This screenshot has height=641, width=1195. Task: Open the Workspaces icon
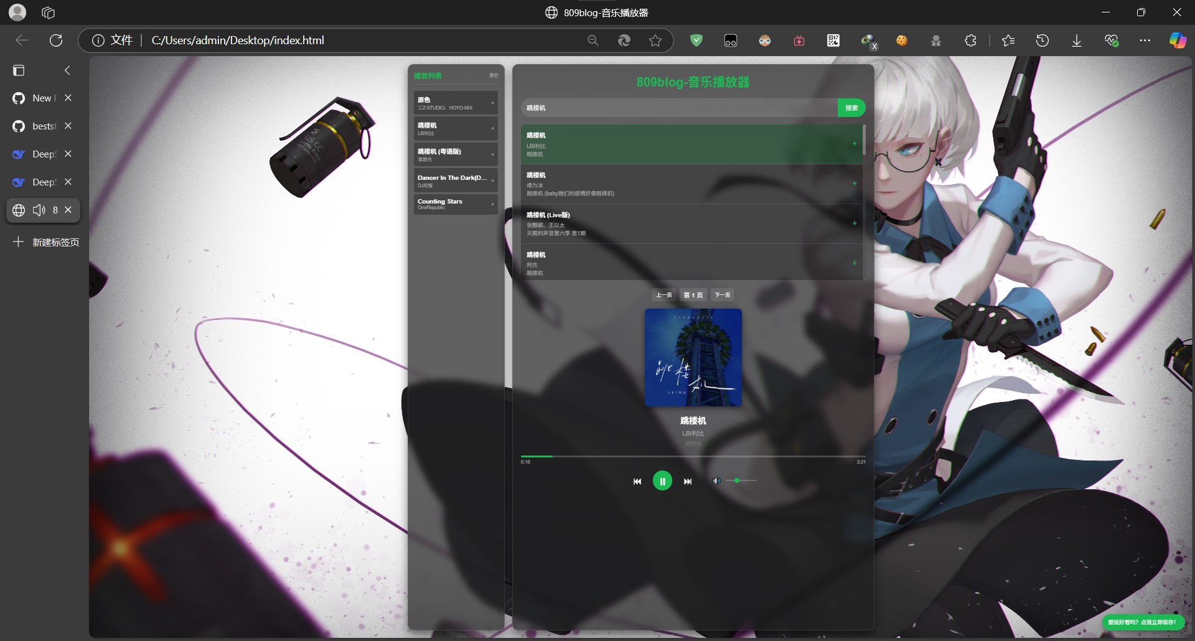(48, 12)
